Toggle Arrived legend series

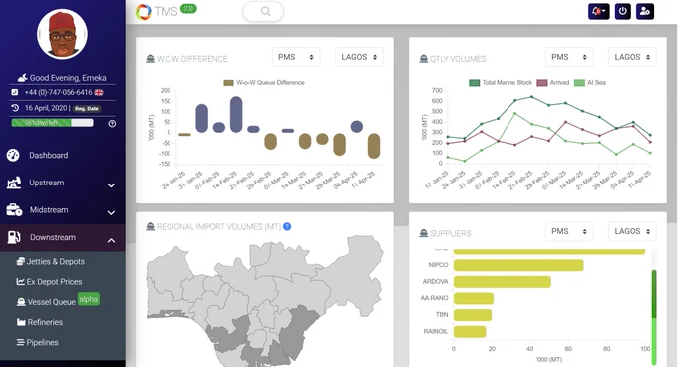[553, 82]
